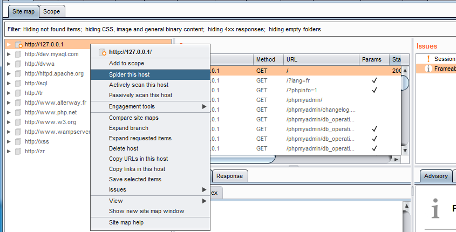The image size is (456, 232).
Task: Choose Passively scan this host
Action: (x=151, y=95)
